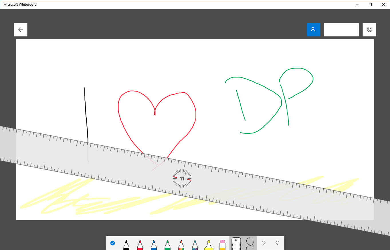
Task: Redo the last stroke
Action: coord(277,243)
